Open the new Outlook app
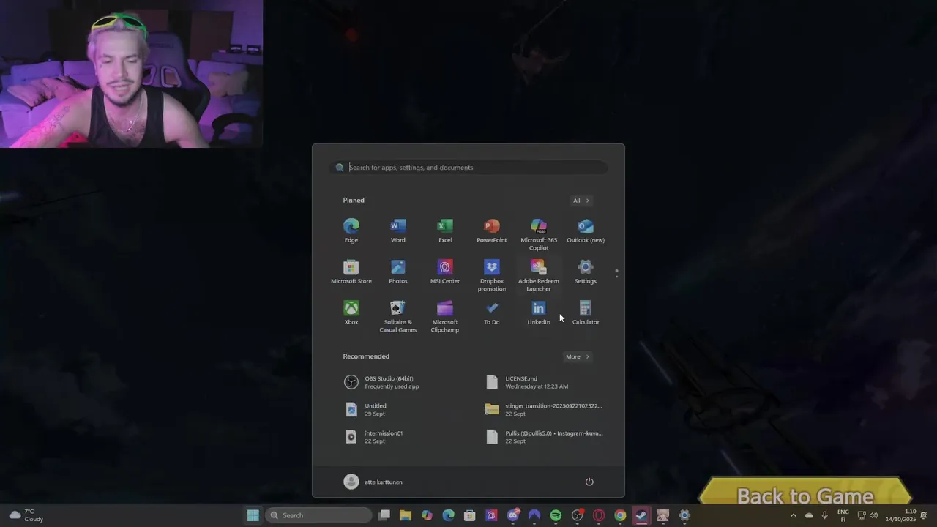Image resolution: width=937 pixels, height=527 pixels. (586, 231)
